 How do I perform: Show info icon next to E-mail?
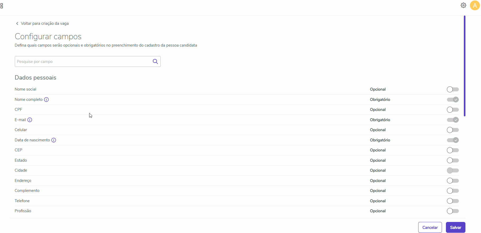(x=30, y=120)
